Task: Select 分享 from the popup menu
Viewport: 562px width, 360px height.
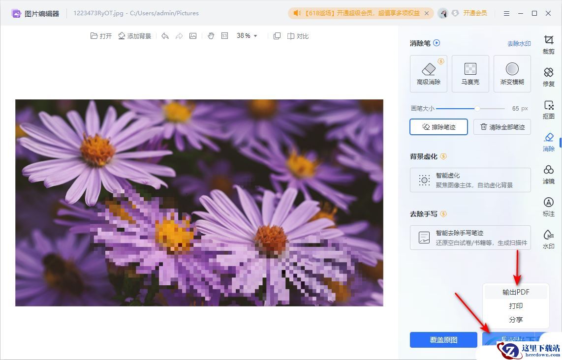Action: coord(516,320)
